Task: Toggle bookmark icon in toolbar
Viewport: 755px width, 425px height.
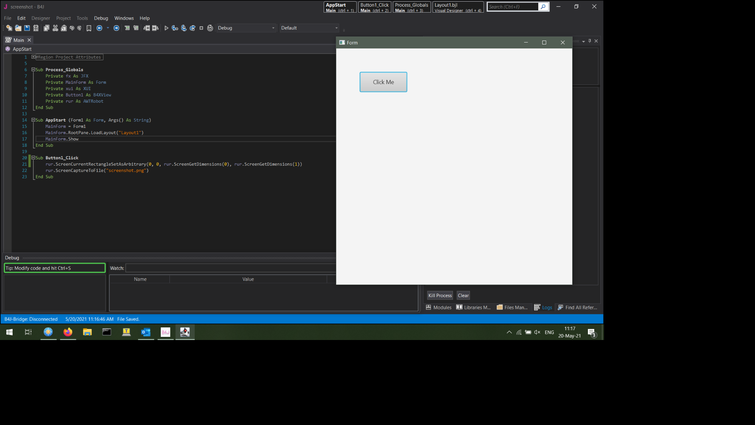Action: pyautogui.click(x=89, y=28)
